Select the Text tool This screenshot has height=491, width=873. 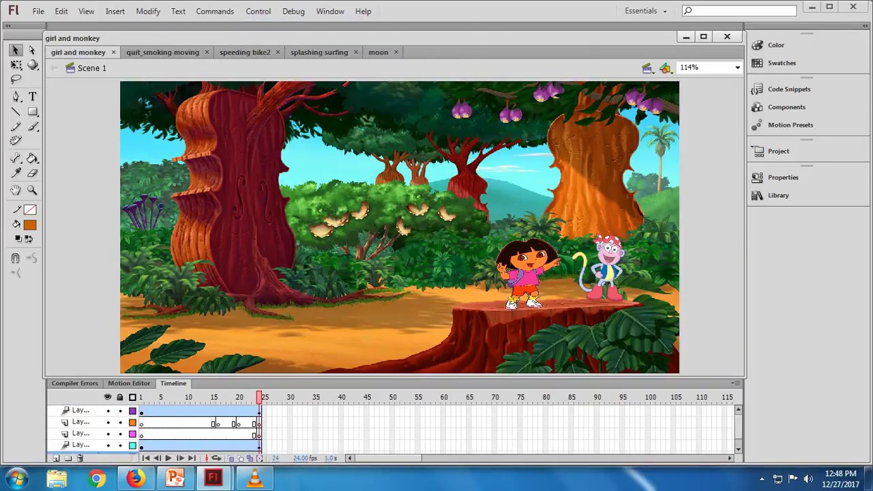point(32,97)
